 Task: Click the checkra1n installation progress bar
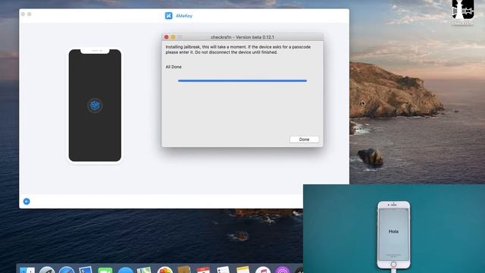[242, 81]
